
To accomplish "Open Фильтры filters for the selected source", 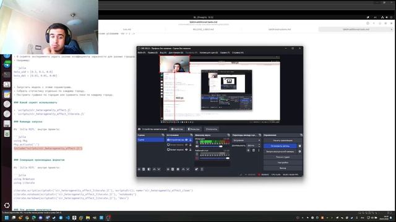I will 194,129.
